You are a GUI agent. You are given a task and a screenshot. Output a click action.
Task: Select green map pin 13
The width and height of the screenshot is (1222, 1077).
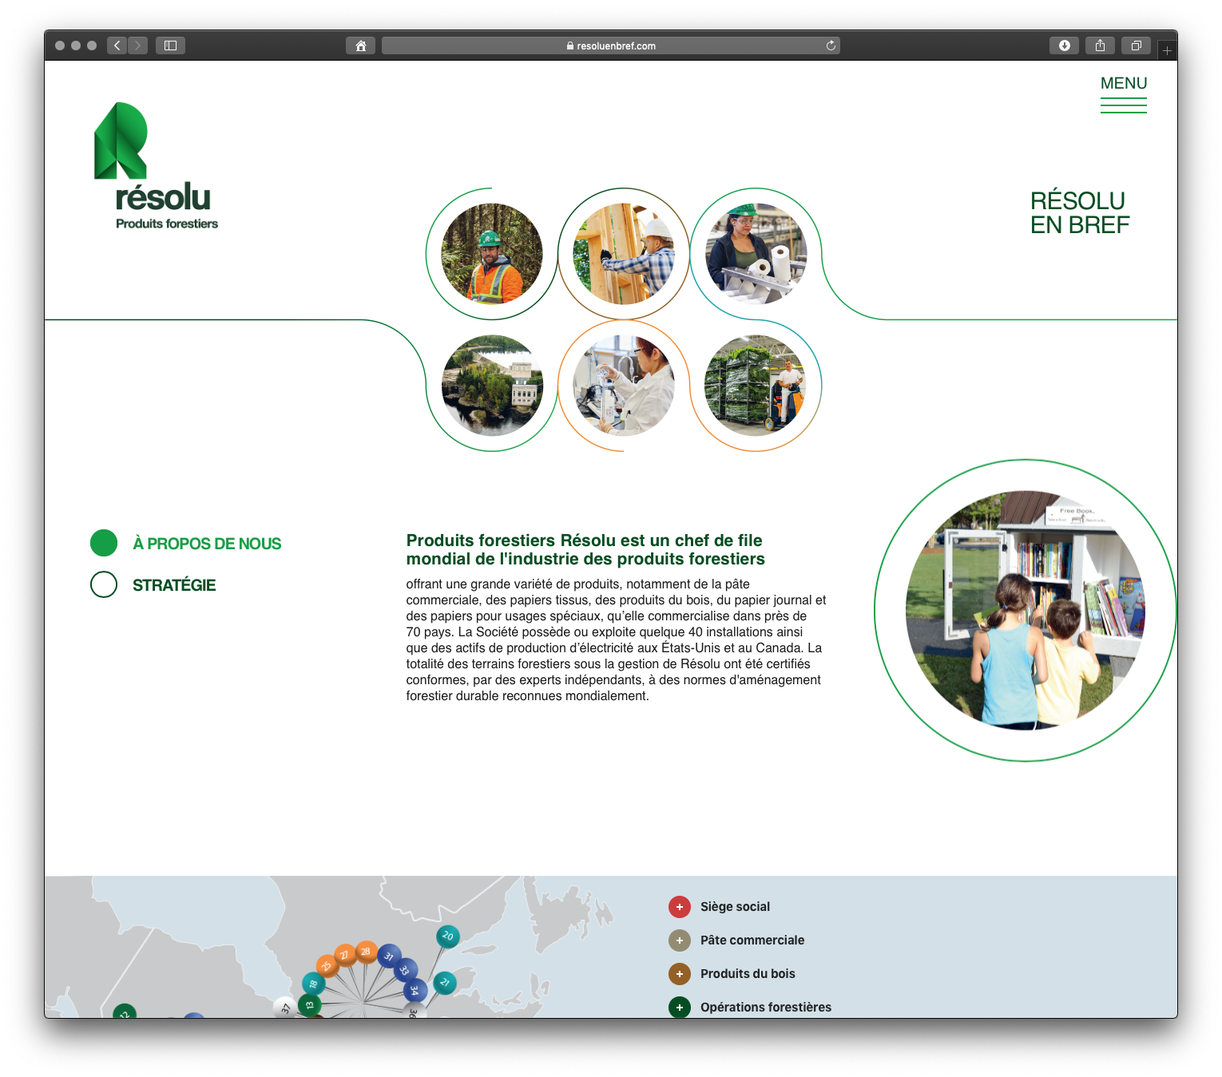[309, 1004]
